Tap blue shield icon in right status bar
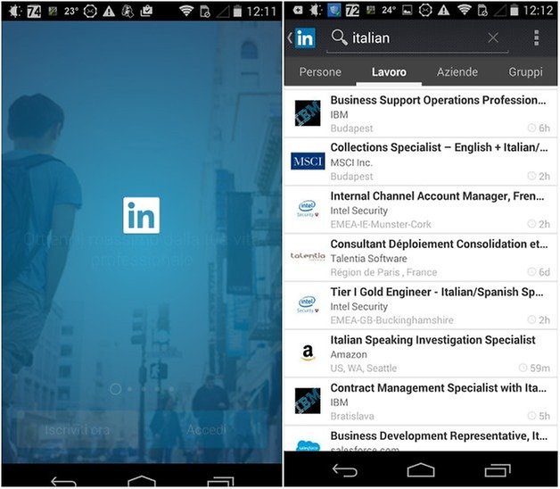560x489 pixels. (334, 11)
